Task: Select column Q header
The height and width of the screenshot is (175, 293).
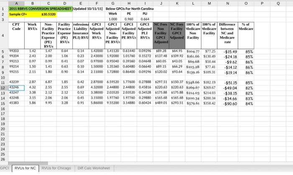Action: 278,3
